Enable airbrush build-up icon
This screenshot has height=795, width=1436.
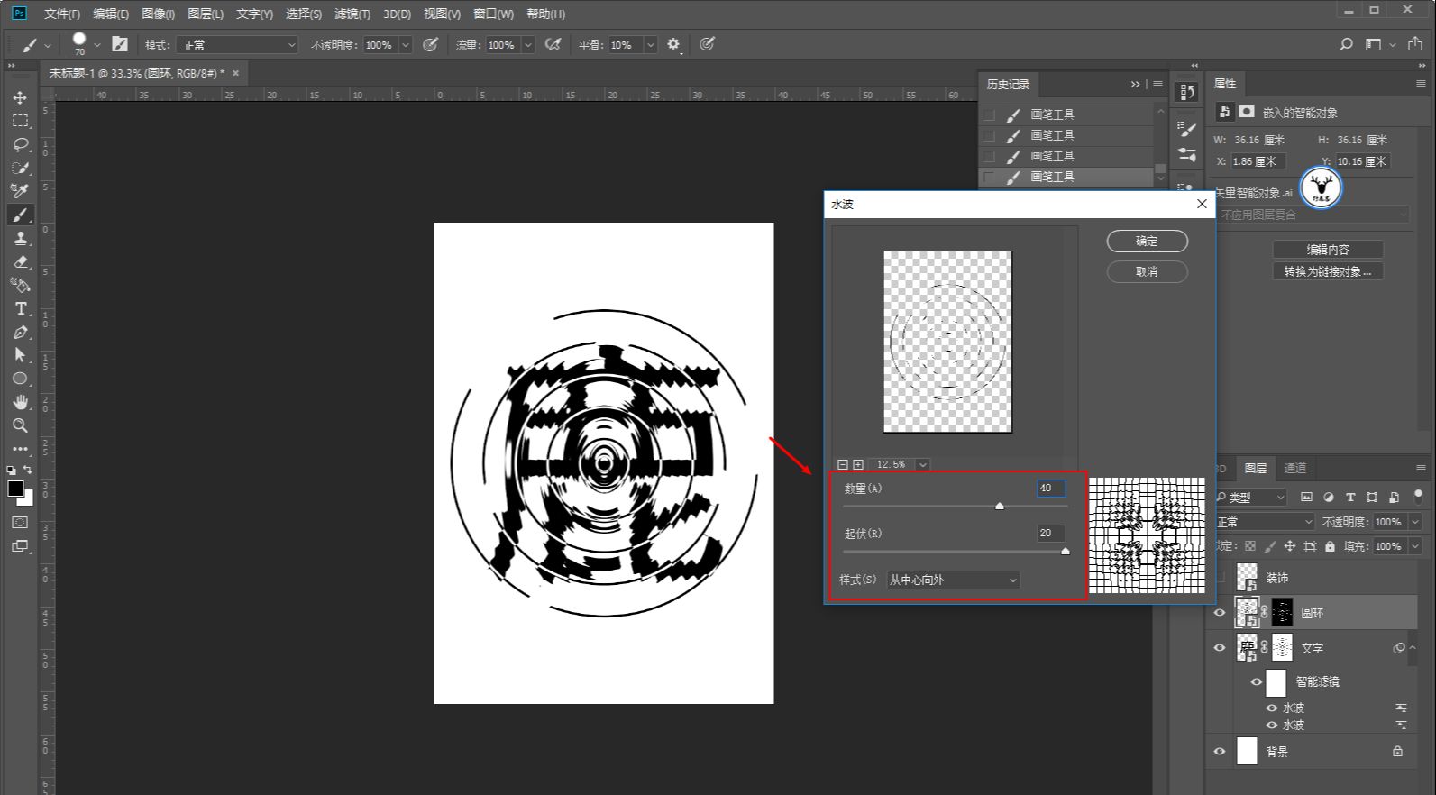click(553, 44)
